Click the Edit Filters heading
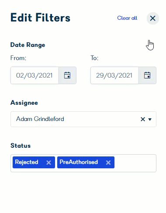Viewport: 166px width, 213px height. [x=40, y=18]
